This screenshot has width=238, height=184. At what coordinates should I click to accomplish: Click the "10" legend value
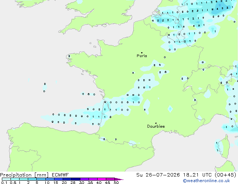point(47,182)
